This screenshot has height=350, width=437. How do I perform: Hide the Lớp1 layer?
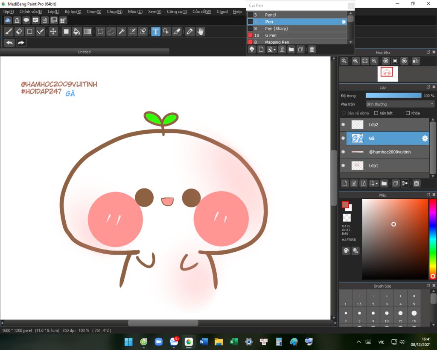[x=343, y=165]
